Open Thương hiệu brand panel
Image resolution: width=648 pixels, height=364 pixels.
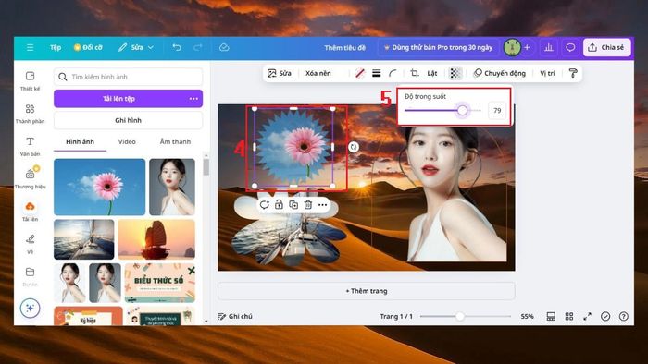[x=31, y=178]
